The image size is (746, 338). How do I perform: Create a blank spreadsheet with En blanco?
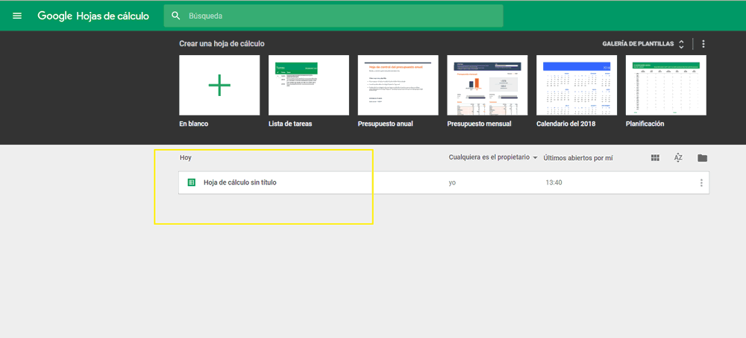coord(219,85)
